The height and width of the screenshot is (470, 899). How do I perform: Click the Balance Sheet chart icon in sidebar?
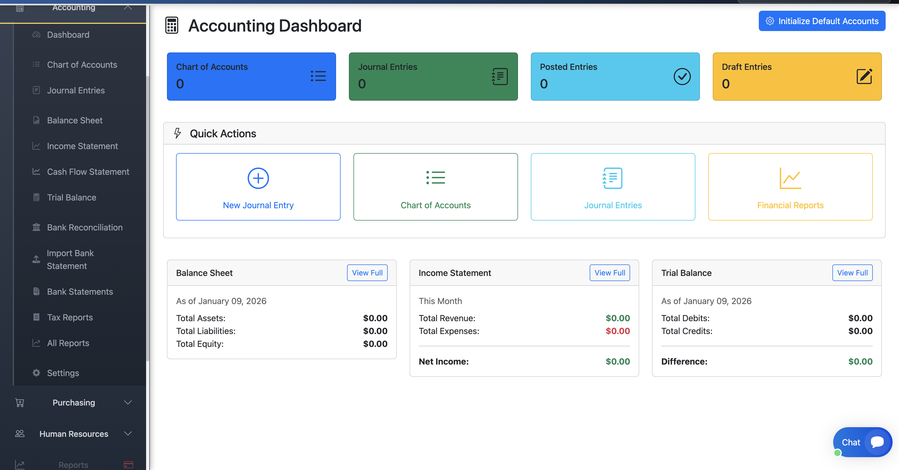(x=36, y=120)
